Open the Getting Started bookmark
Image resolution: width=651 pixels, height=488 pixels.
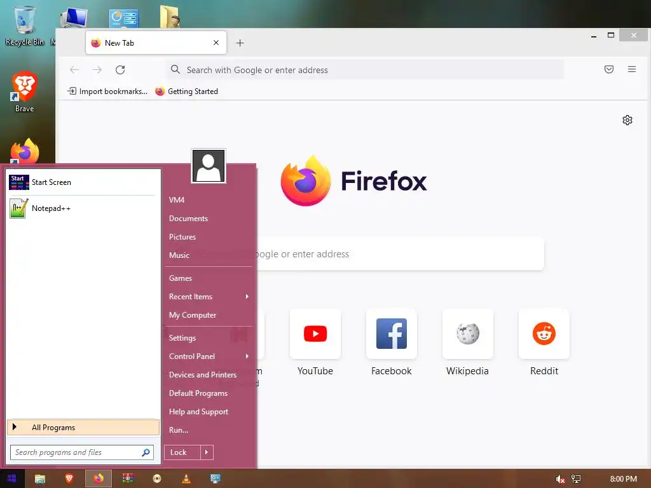click(x=186, y=91)
